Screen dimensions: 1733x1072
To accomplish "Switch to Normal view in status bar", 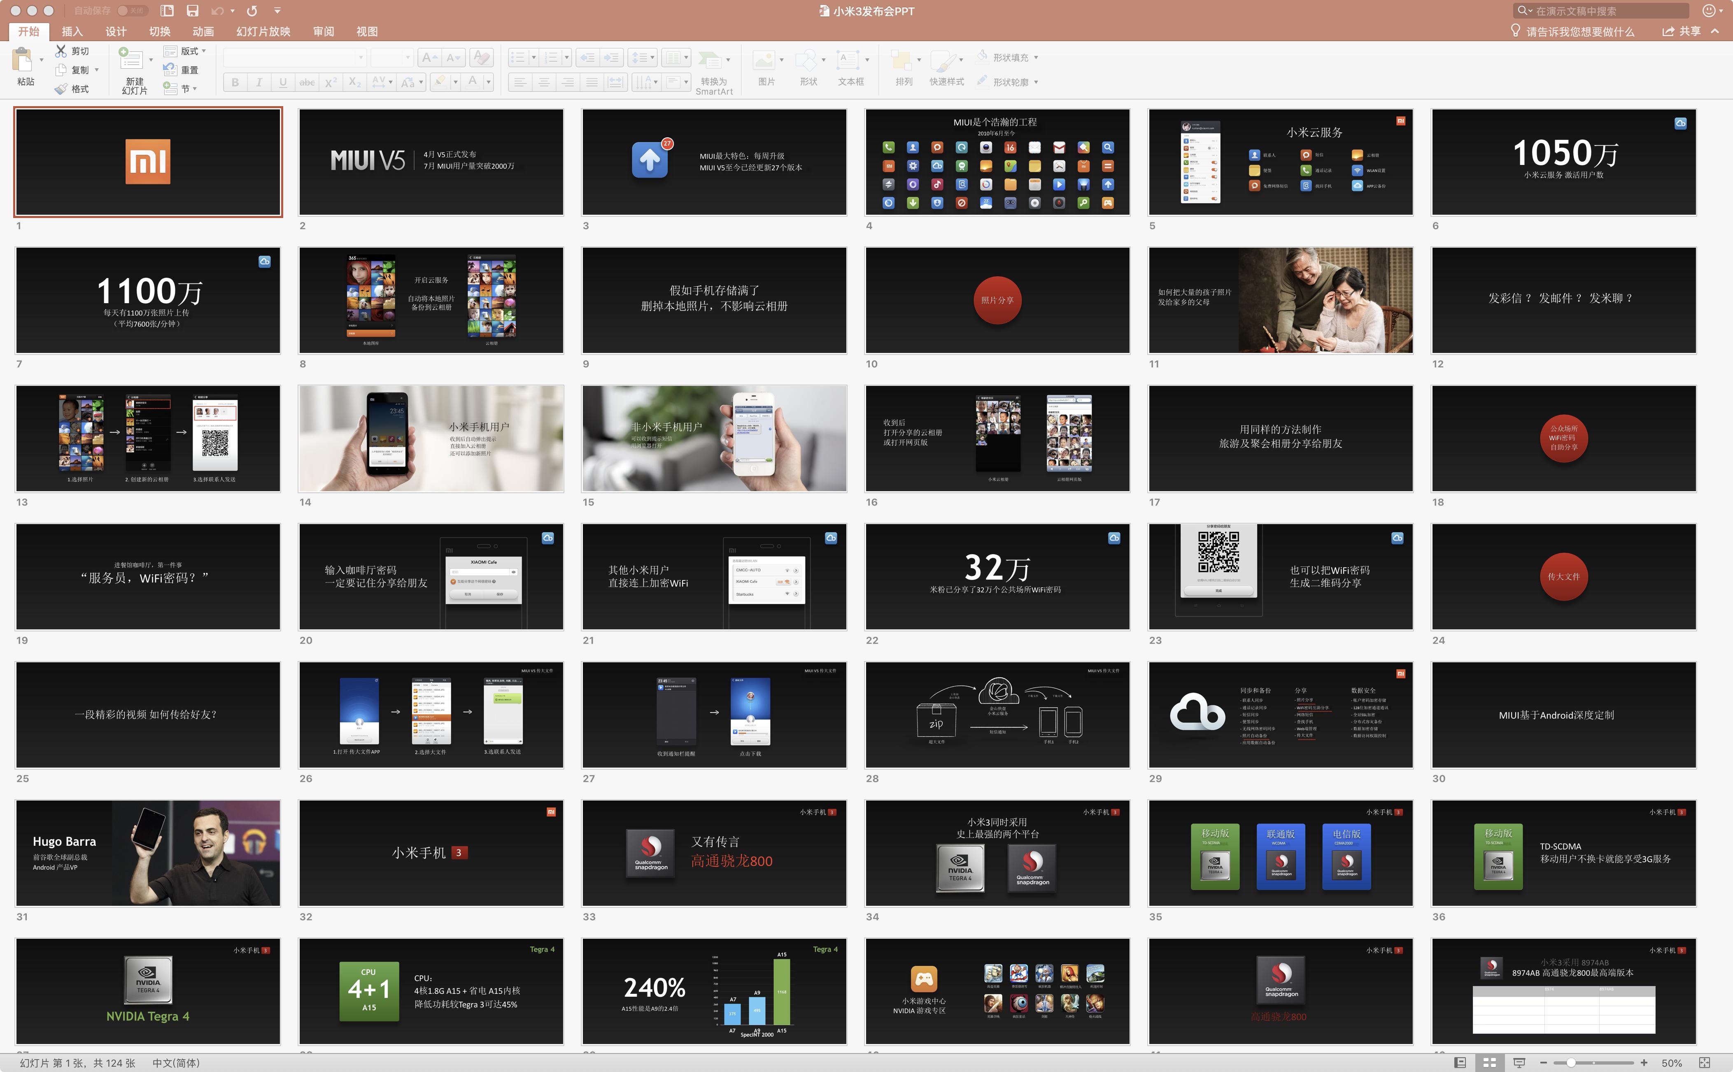I will click(x=1460, y=1063).
